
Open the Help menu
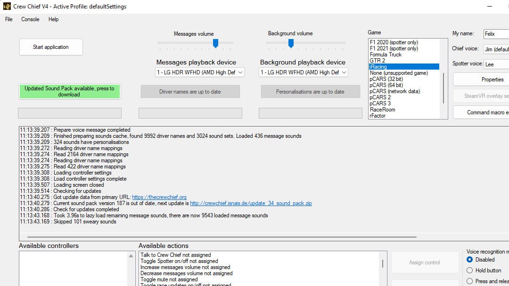[x=54, y=19]
